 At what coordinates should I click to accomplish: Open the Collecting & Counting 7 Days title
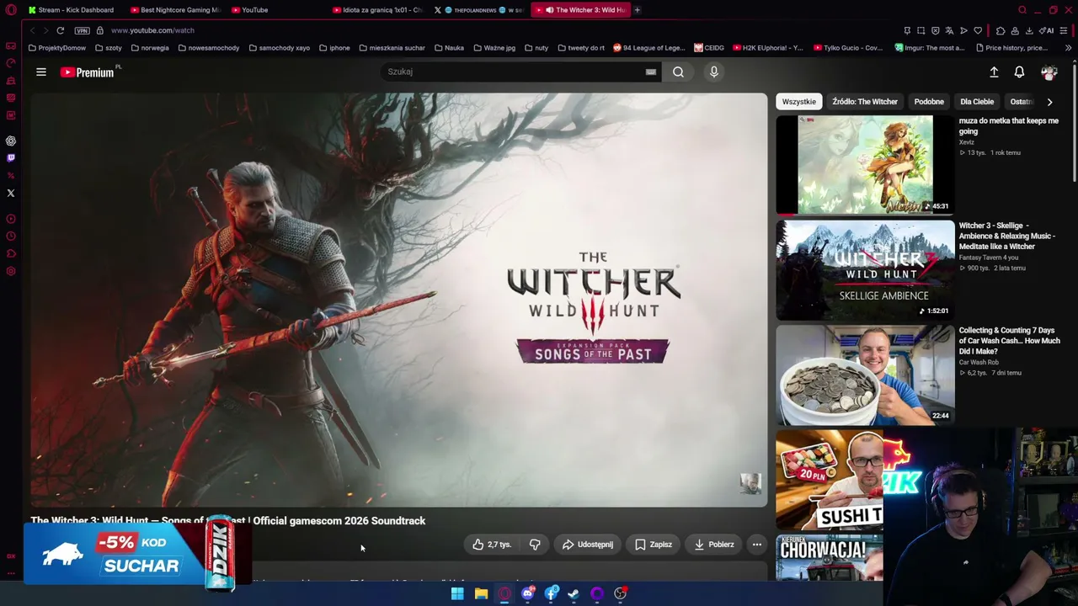click(1010, 341)
